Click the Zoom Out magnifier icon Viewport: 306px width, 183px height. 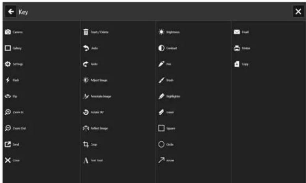pos(7,128)
